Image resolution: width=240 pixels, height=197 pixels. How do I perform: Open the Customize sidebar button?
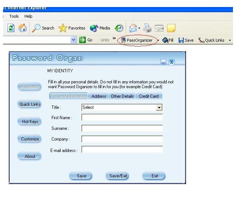30,139
